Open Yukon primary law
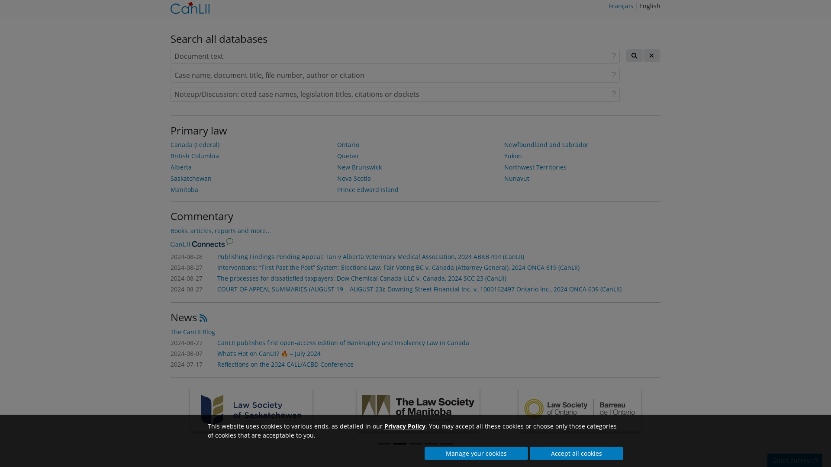This screenshot has width=831, height=467. [513, 156]
